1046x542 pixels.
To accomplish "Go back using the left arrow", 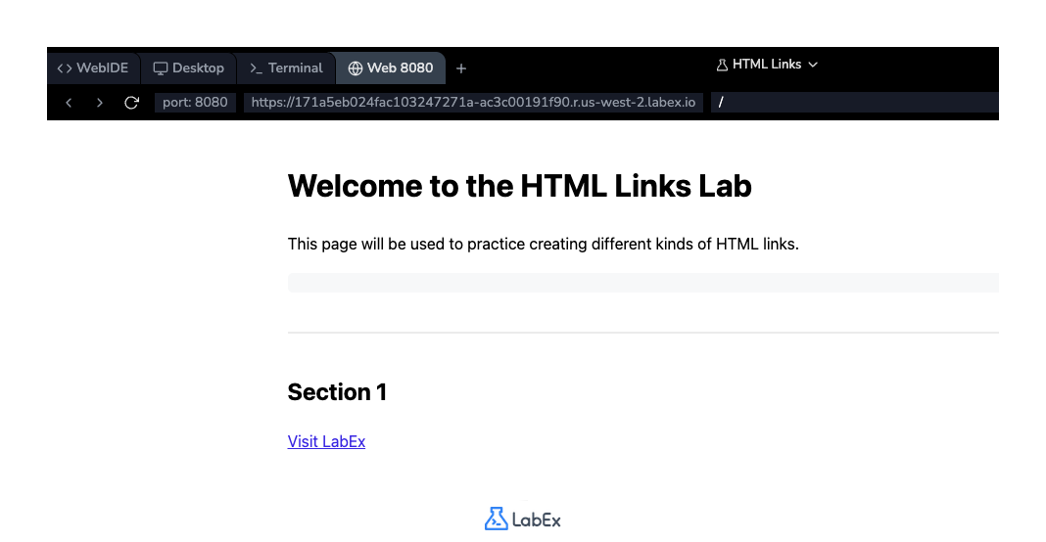I will pyautogui.click(x=69, y=103).
